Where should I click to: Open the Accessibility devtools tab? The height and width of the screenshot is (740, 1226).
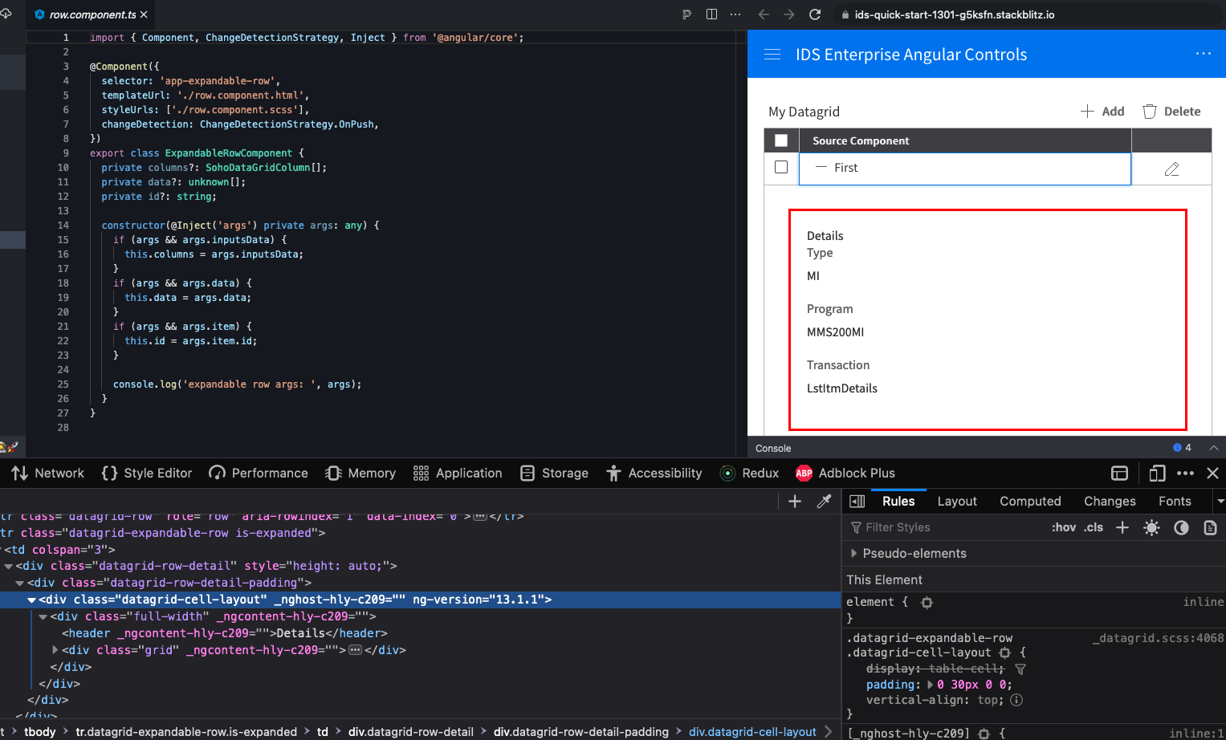(x=654, y=474)
